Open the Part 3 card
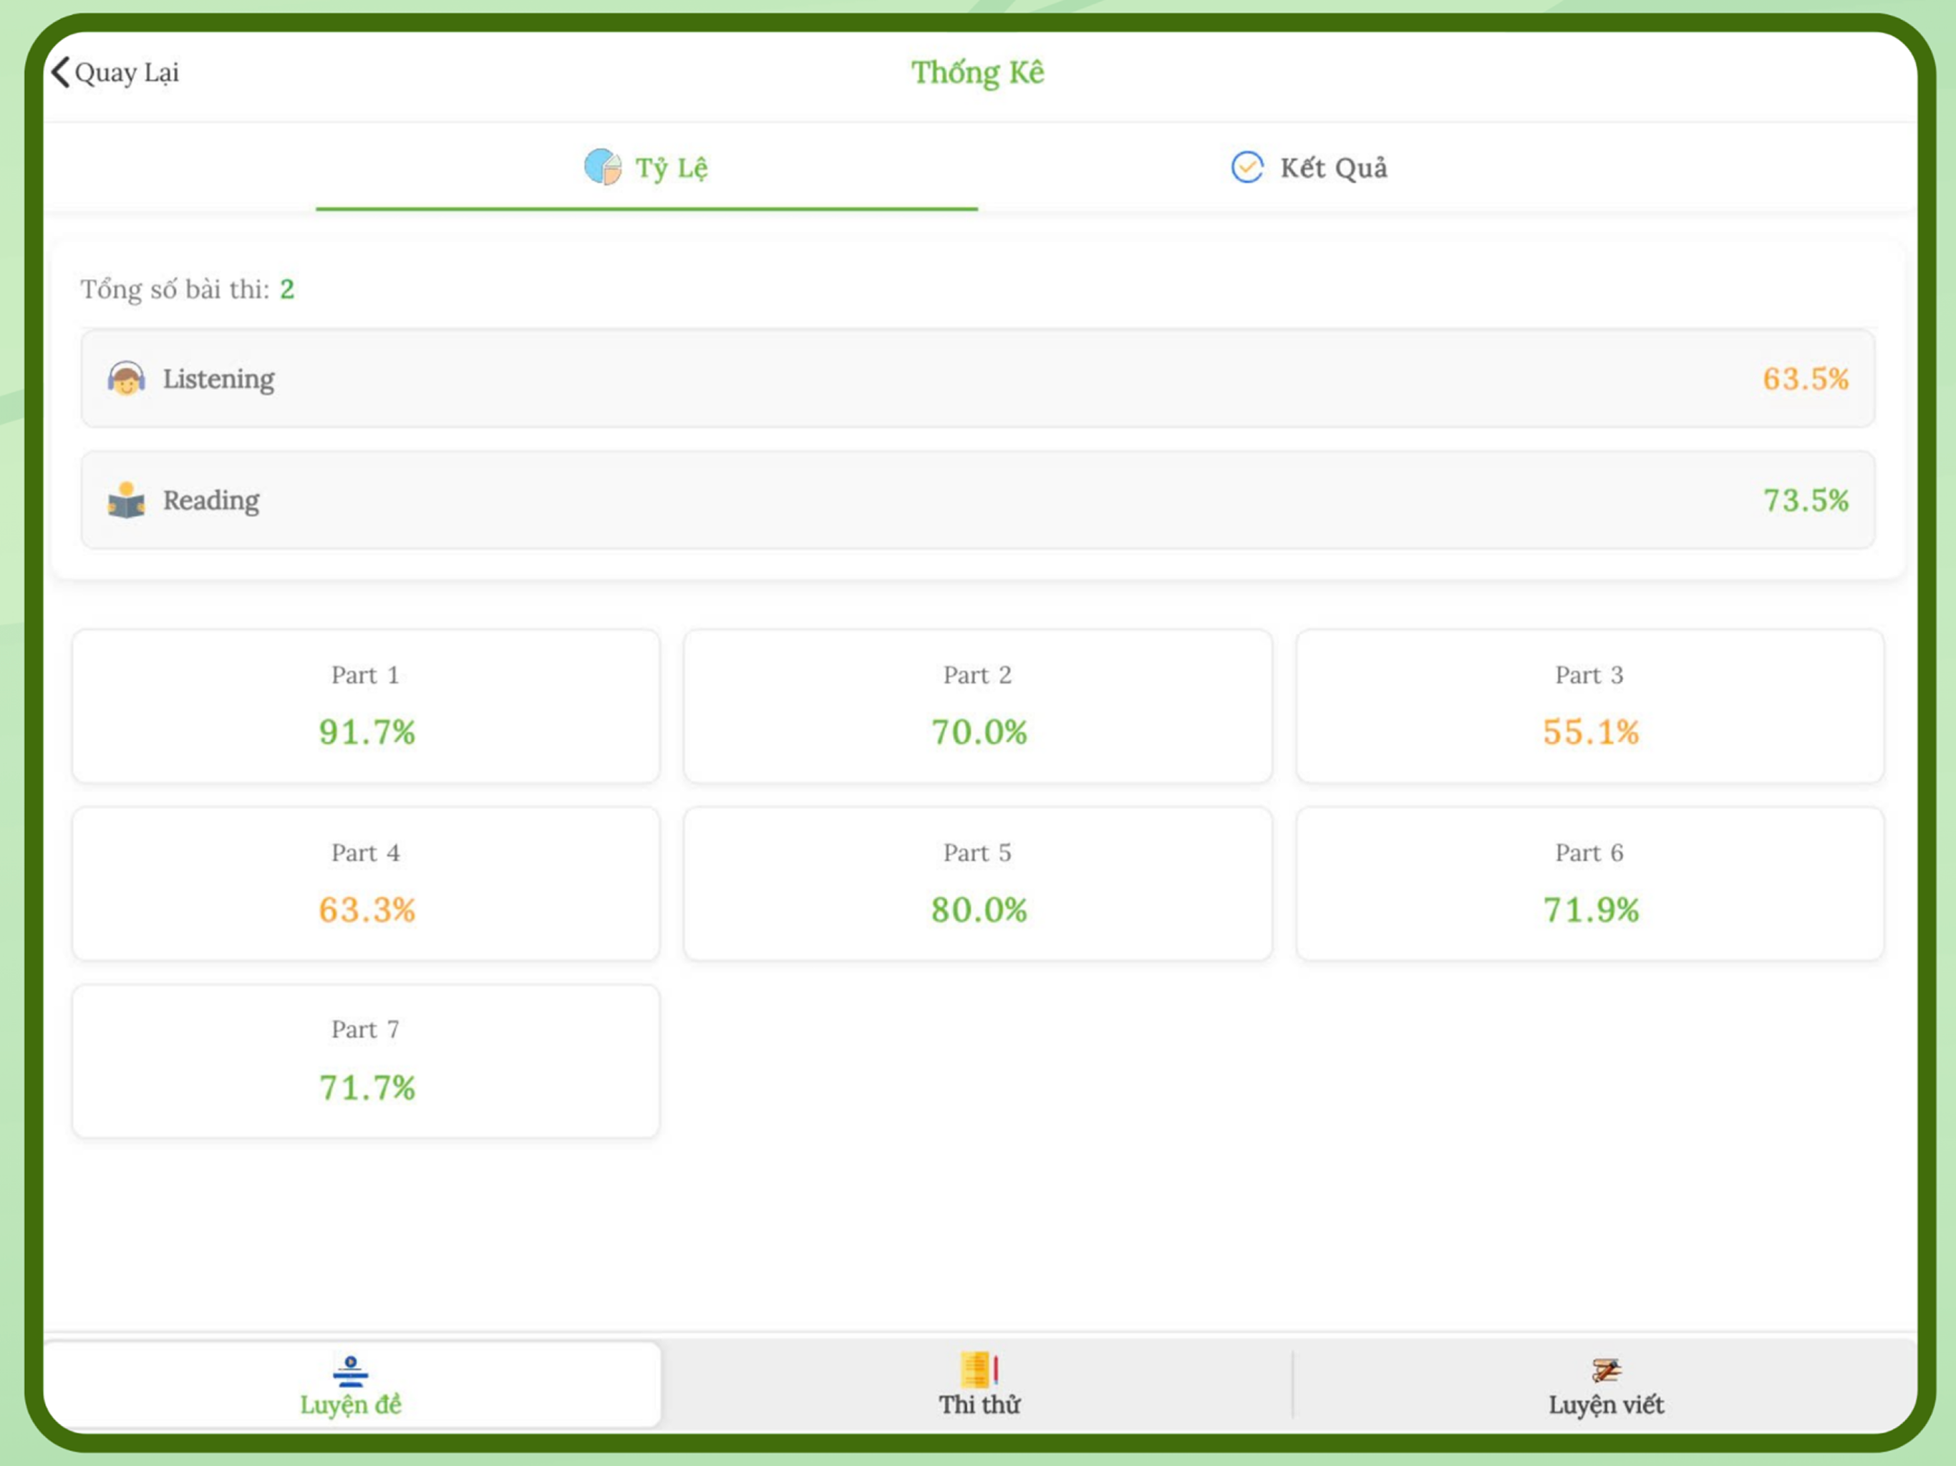 [x=1590, y=707]
